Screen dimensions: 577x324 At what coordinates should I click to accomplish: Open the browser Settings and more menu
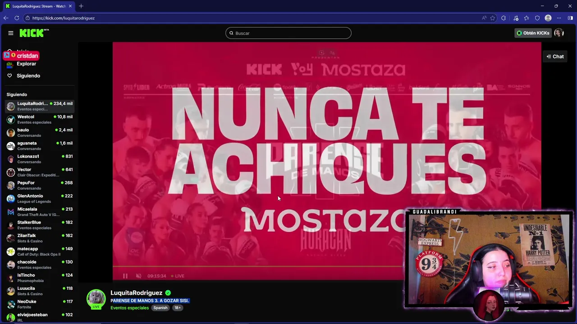(x=559, y=18)
